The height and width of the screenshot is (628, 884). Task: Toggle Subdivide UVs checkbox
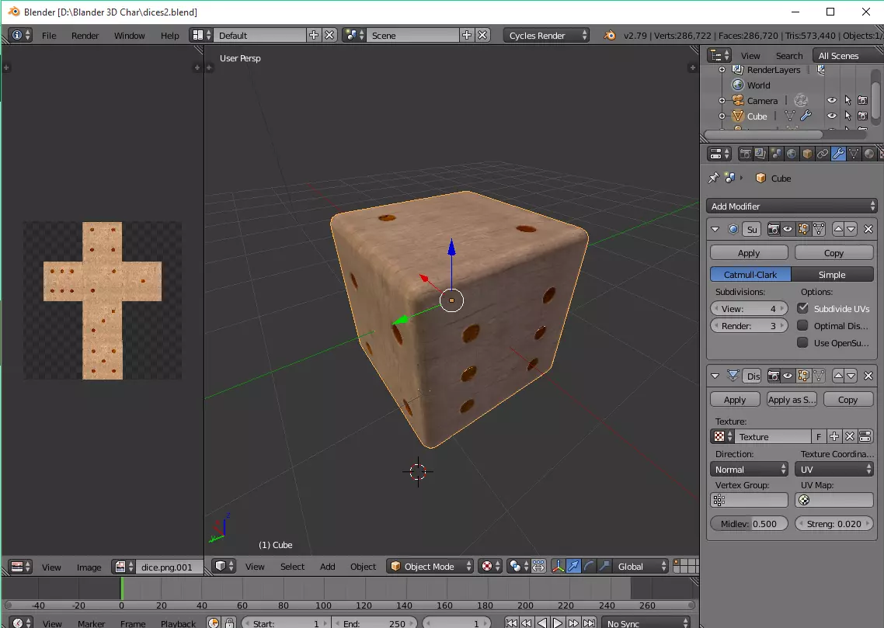[802, 308]
